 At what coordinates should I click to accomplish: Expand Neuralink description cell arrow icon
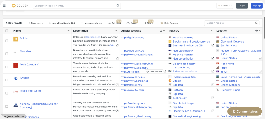[117, 58]
